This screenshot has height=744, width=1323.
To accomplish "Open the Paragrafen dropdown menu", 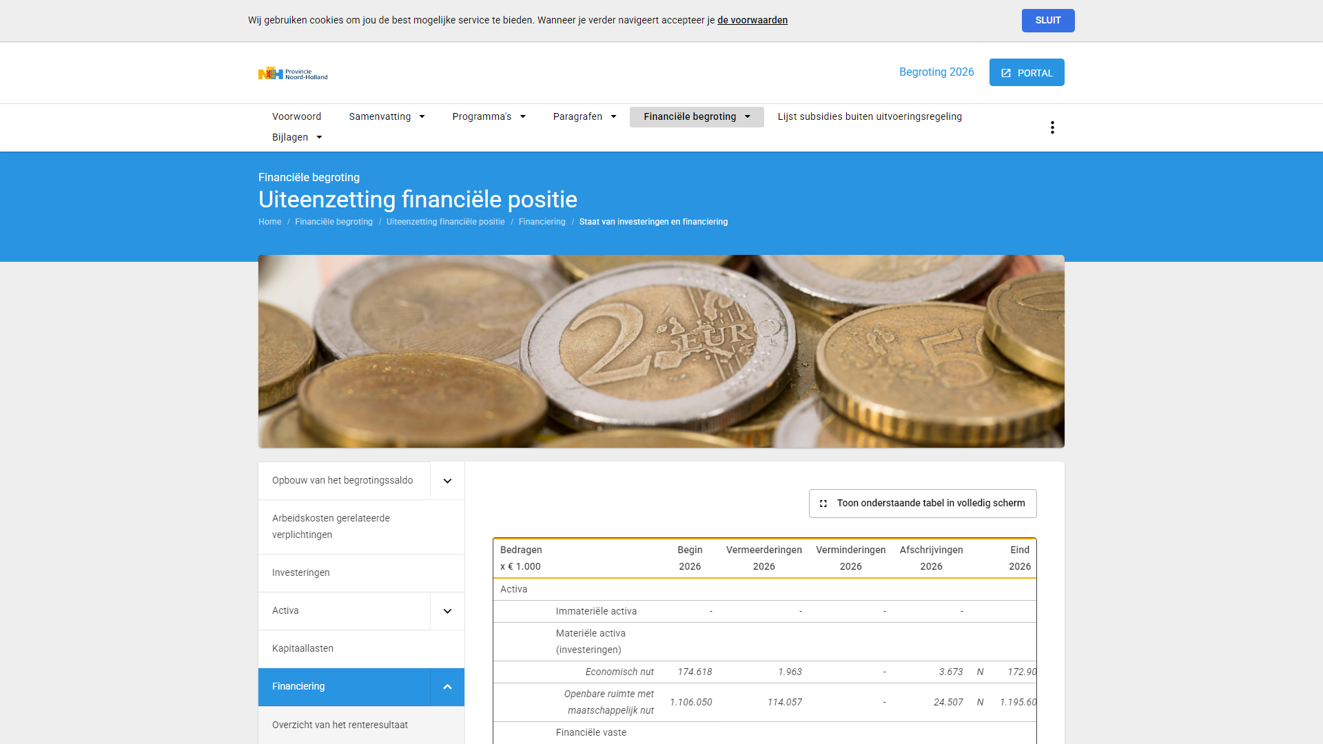I will (584, 117).
